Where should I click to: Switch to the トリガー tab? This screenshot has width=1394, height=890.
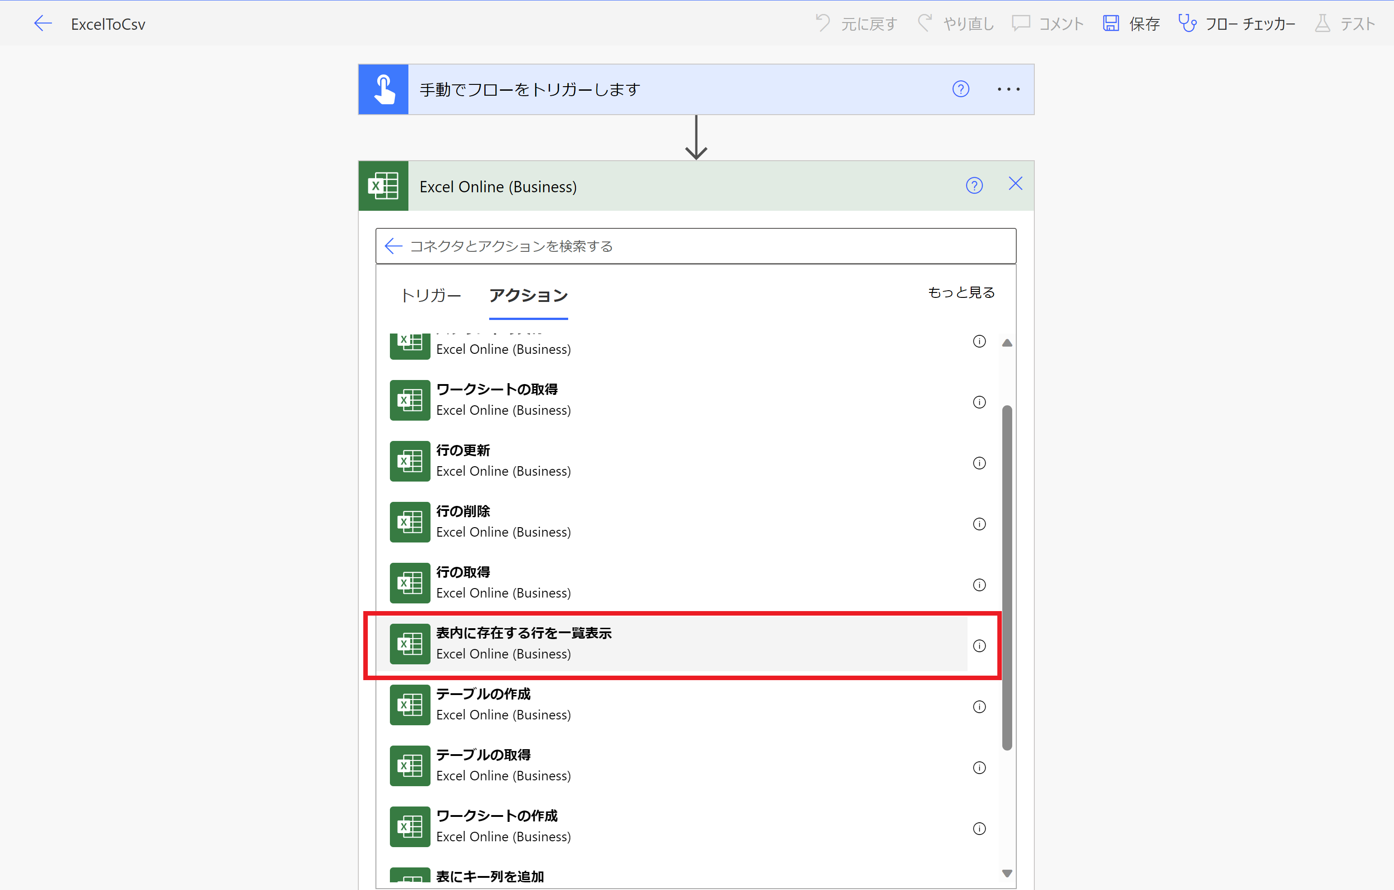[431, 295]
